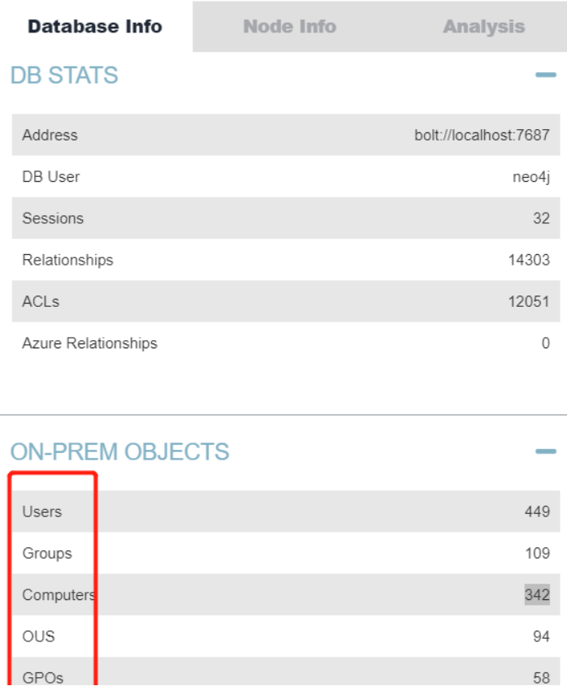Click the Computers label
The width and height of the screenshot is (567, 686).
click(58, 595)
